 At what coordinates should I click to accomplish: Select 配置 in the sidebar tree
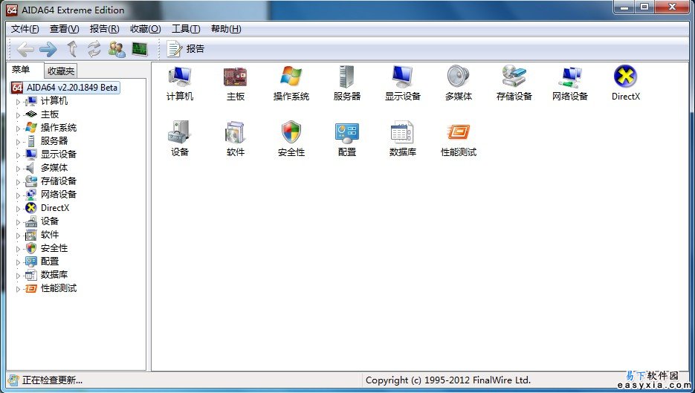(x=50, y=262)
